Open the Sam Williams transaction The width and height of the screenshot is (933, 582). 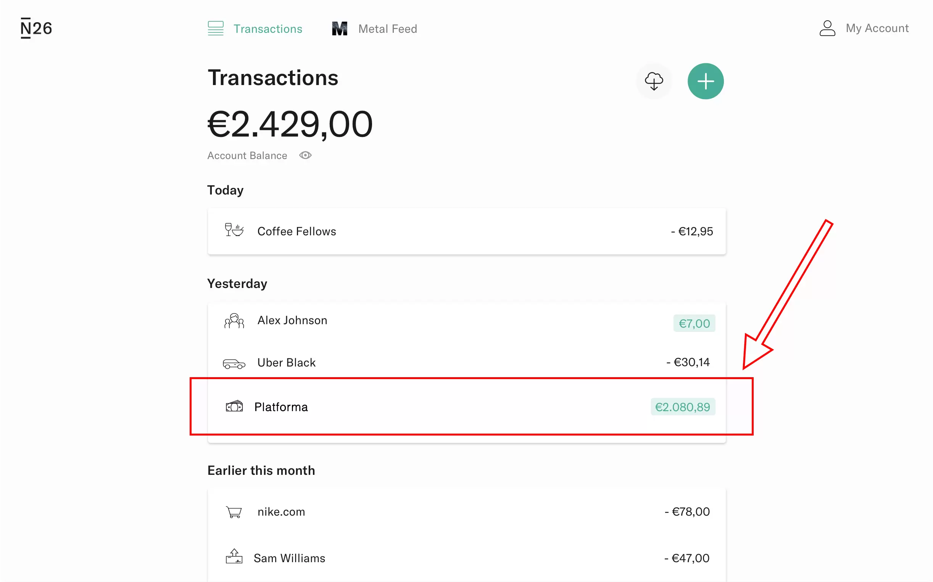[x=466, y=558]
